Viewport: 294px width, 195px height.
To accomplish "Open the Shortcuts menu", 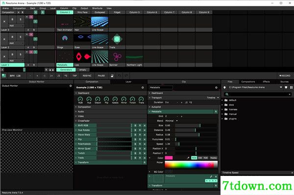I will pyautogui.click(x=97, y=8).
